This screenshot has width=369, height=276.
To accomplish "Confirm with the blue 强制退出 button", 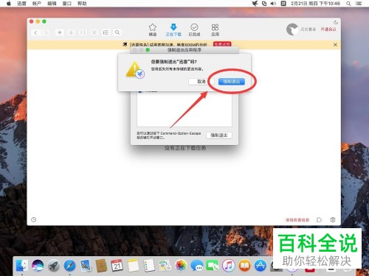I will [x=232, y=82].
